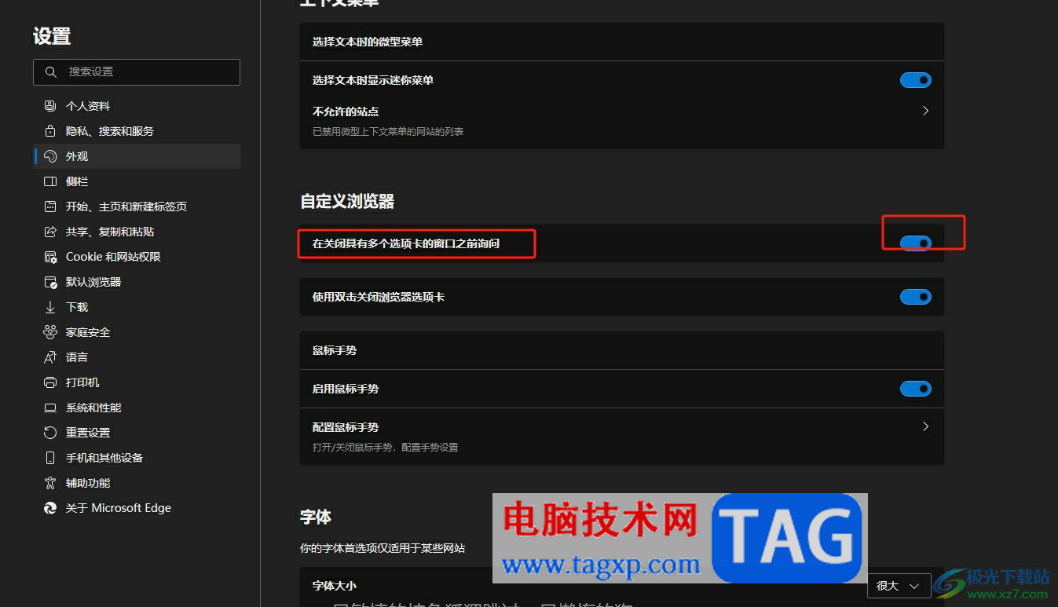Disable the 启用鼠标手势 toggle
1058x607 pixels.
point(915,388)
